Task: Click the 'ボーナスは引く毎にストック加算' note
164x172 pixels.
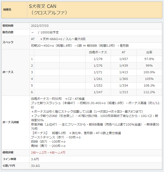Action: pos(87,112)
